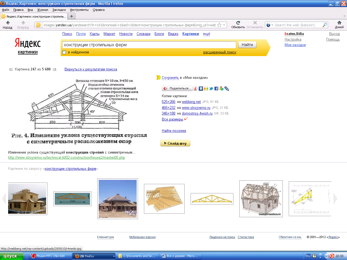Share image to Я.ру icon
Image resolution: width=347 pixels, height=260 pixels.
click(x=195, y=89)
